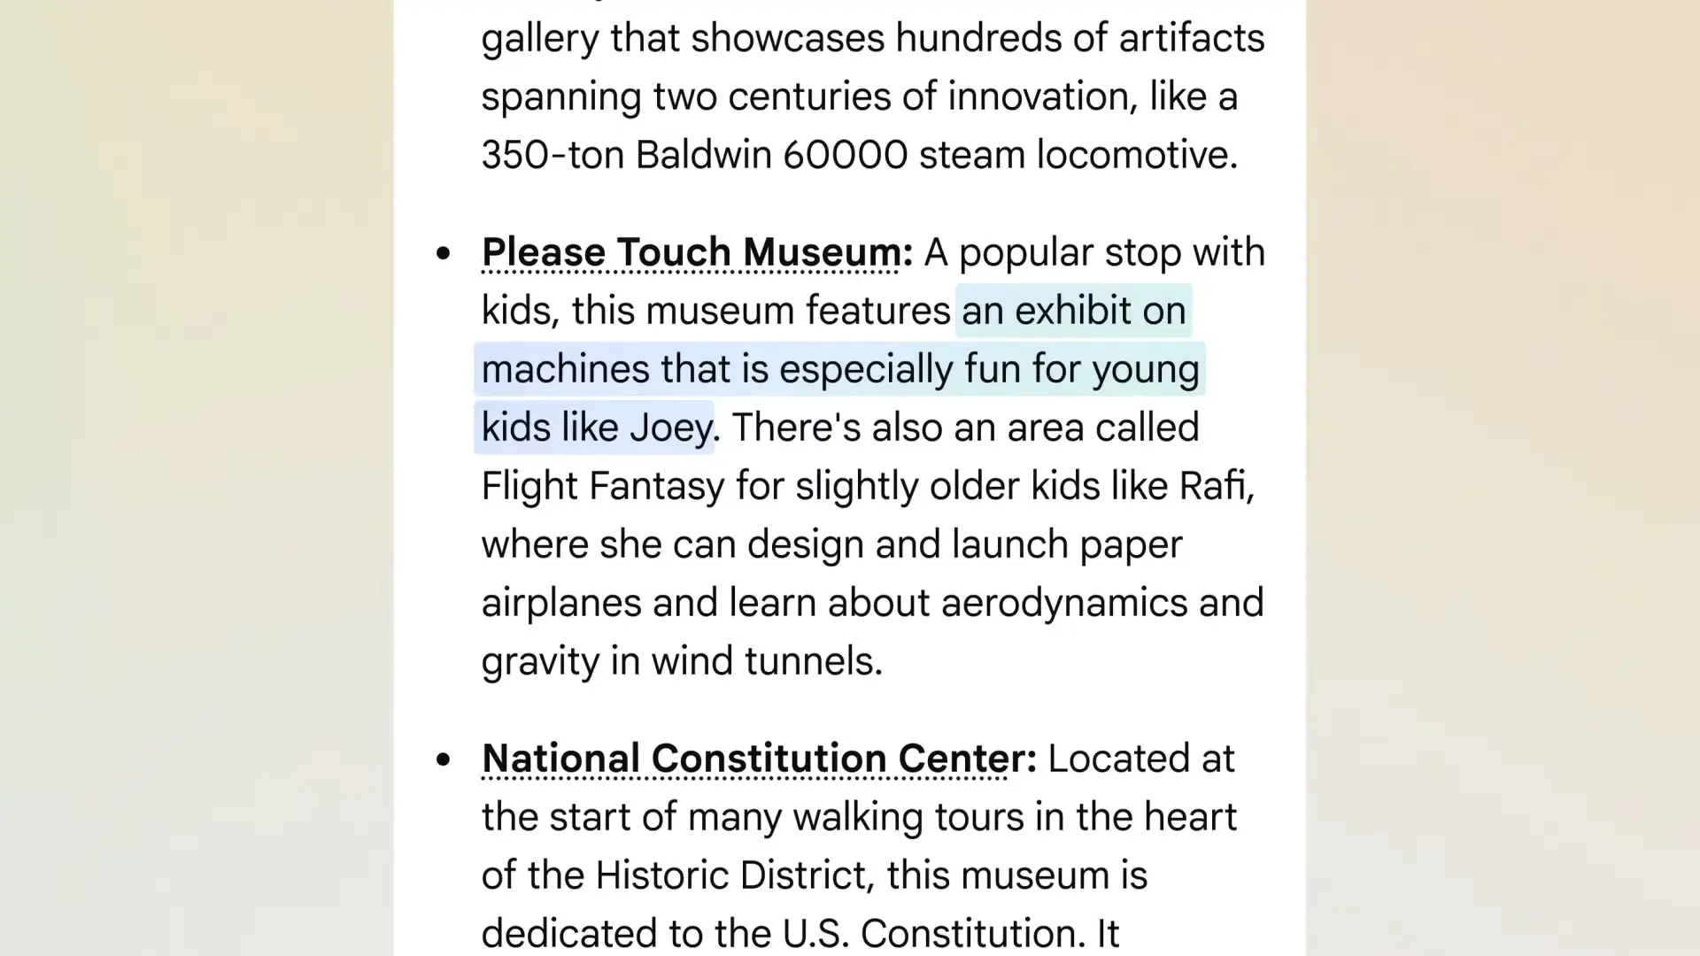Open the Please Touch Museum link

point(692,252)
